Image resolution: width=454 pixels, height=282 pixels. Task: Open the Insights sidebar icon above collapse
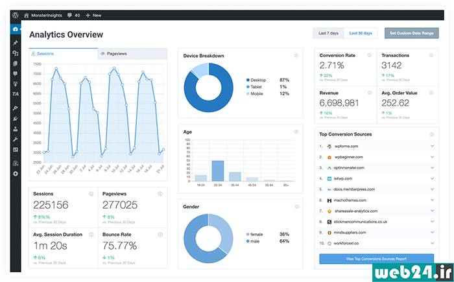(16, 163)
